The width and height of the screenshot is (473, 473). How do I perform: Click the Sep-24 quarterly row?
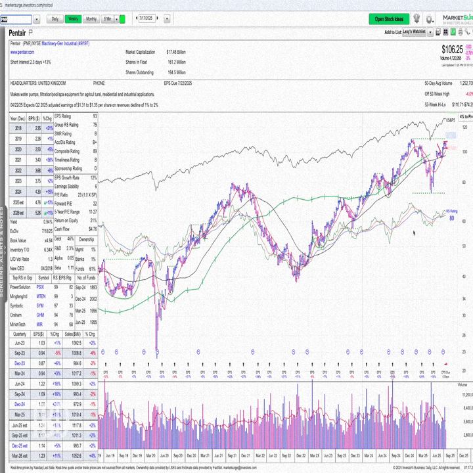point(53,394)
